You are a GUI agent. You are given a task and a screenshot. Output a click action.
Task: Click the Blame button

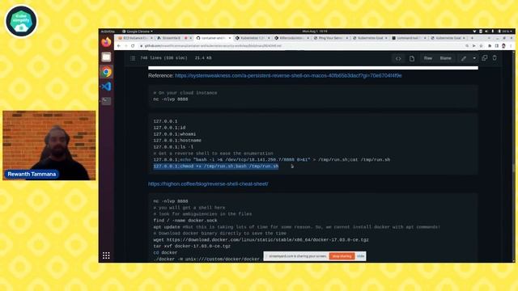[x=446, y=58]
